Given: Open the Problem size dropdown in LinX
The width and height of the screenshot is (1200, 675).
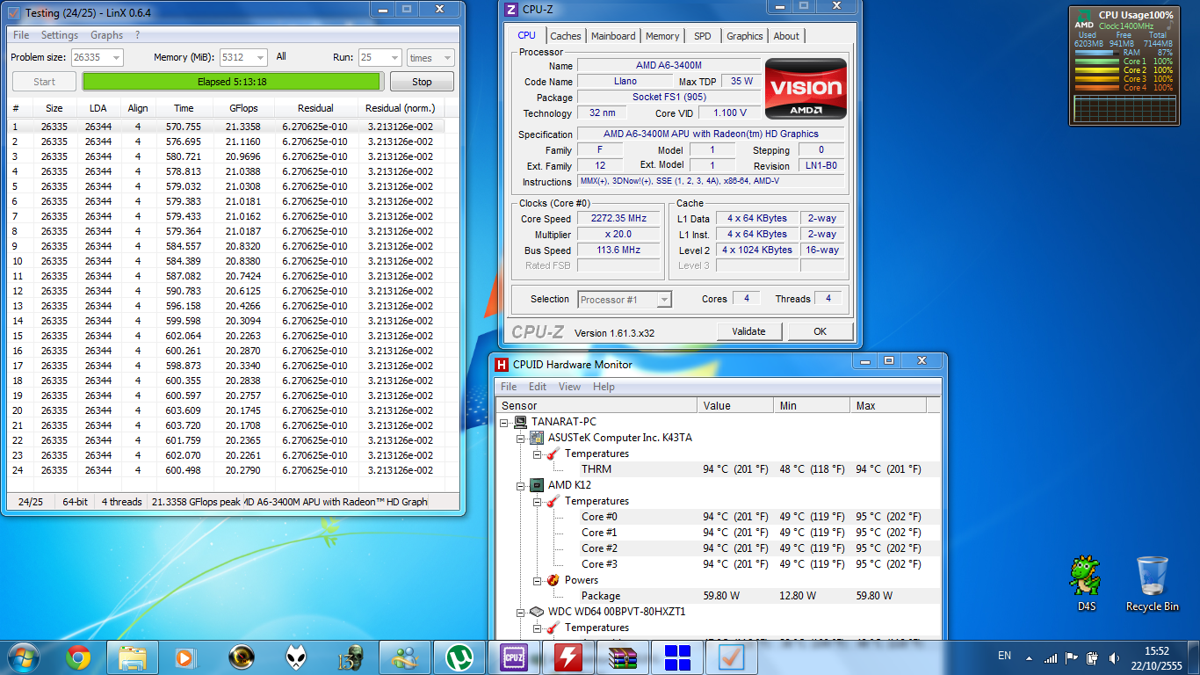Looking at the screenshot, I should tap(116, 58).
